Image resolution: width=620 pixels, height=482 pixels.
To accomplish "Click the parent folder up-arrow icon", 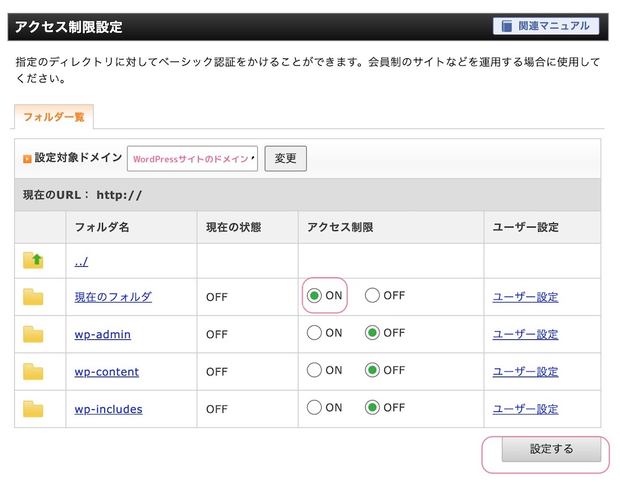I will click(33, 261).
